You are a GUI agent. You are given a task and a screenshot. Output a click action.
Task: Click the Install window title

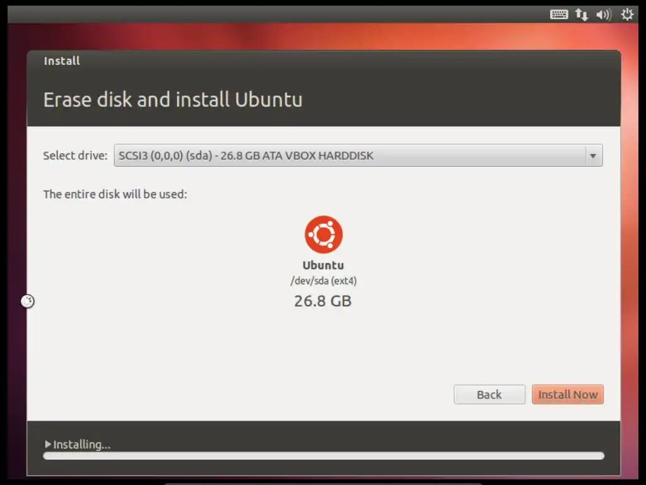tap(62, 61)
